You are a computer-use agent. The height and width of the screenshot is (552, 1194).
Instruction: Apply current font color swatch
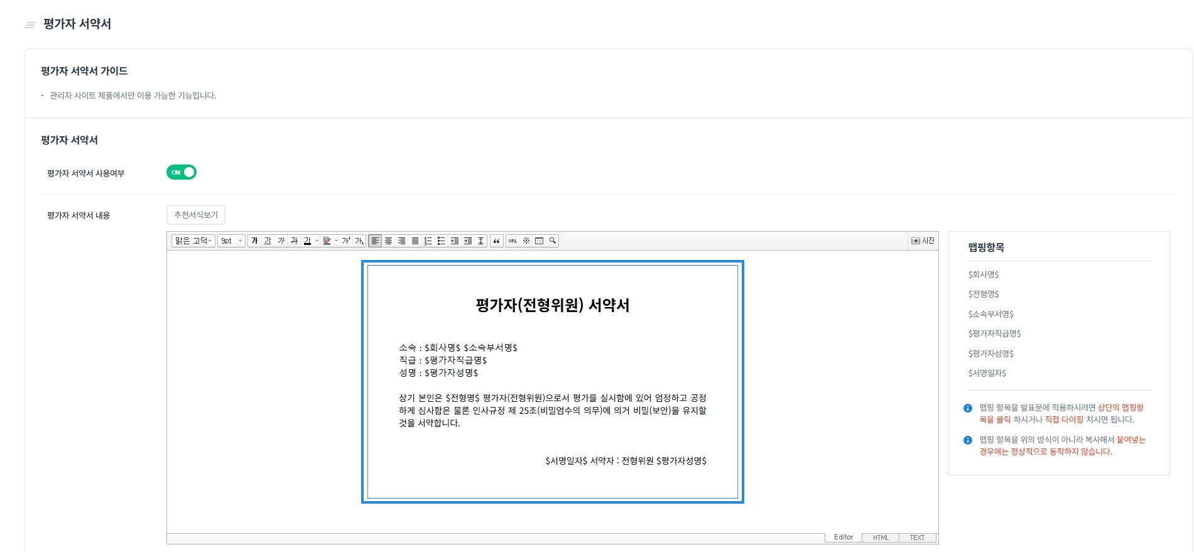pyautogui.click(x=307, y=241)
